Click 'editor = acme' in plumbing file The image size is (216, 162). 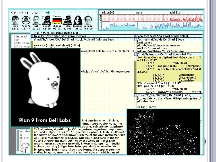point(146,107)
